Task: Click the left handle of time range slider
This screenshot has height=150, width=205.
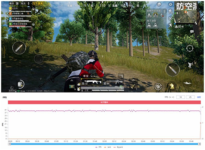Action: [9, 144]
